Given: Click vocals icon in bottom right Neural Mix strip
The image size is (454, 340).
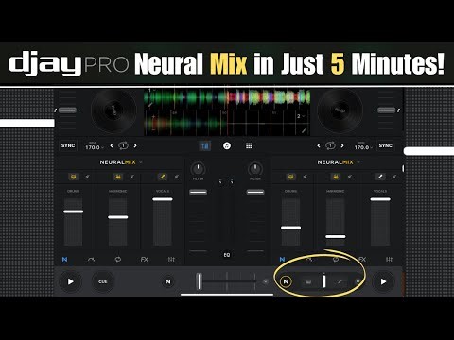Looking at the screenshot, I should pyautogui.click(x=340, y=281).
